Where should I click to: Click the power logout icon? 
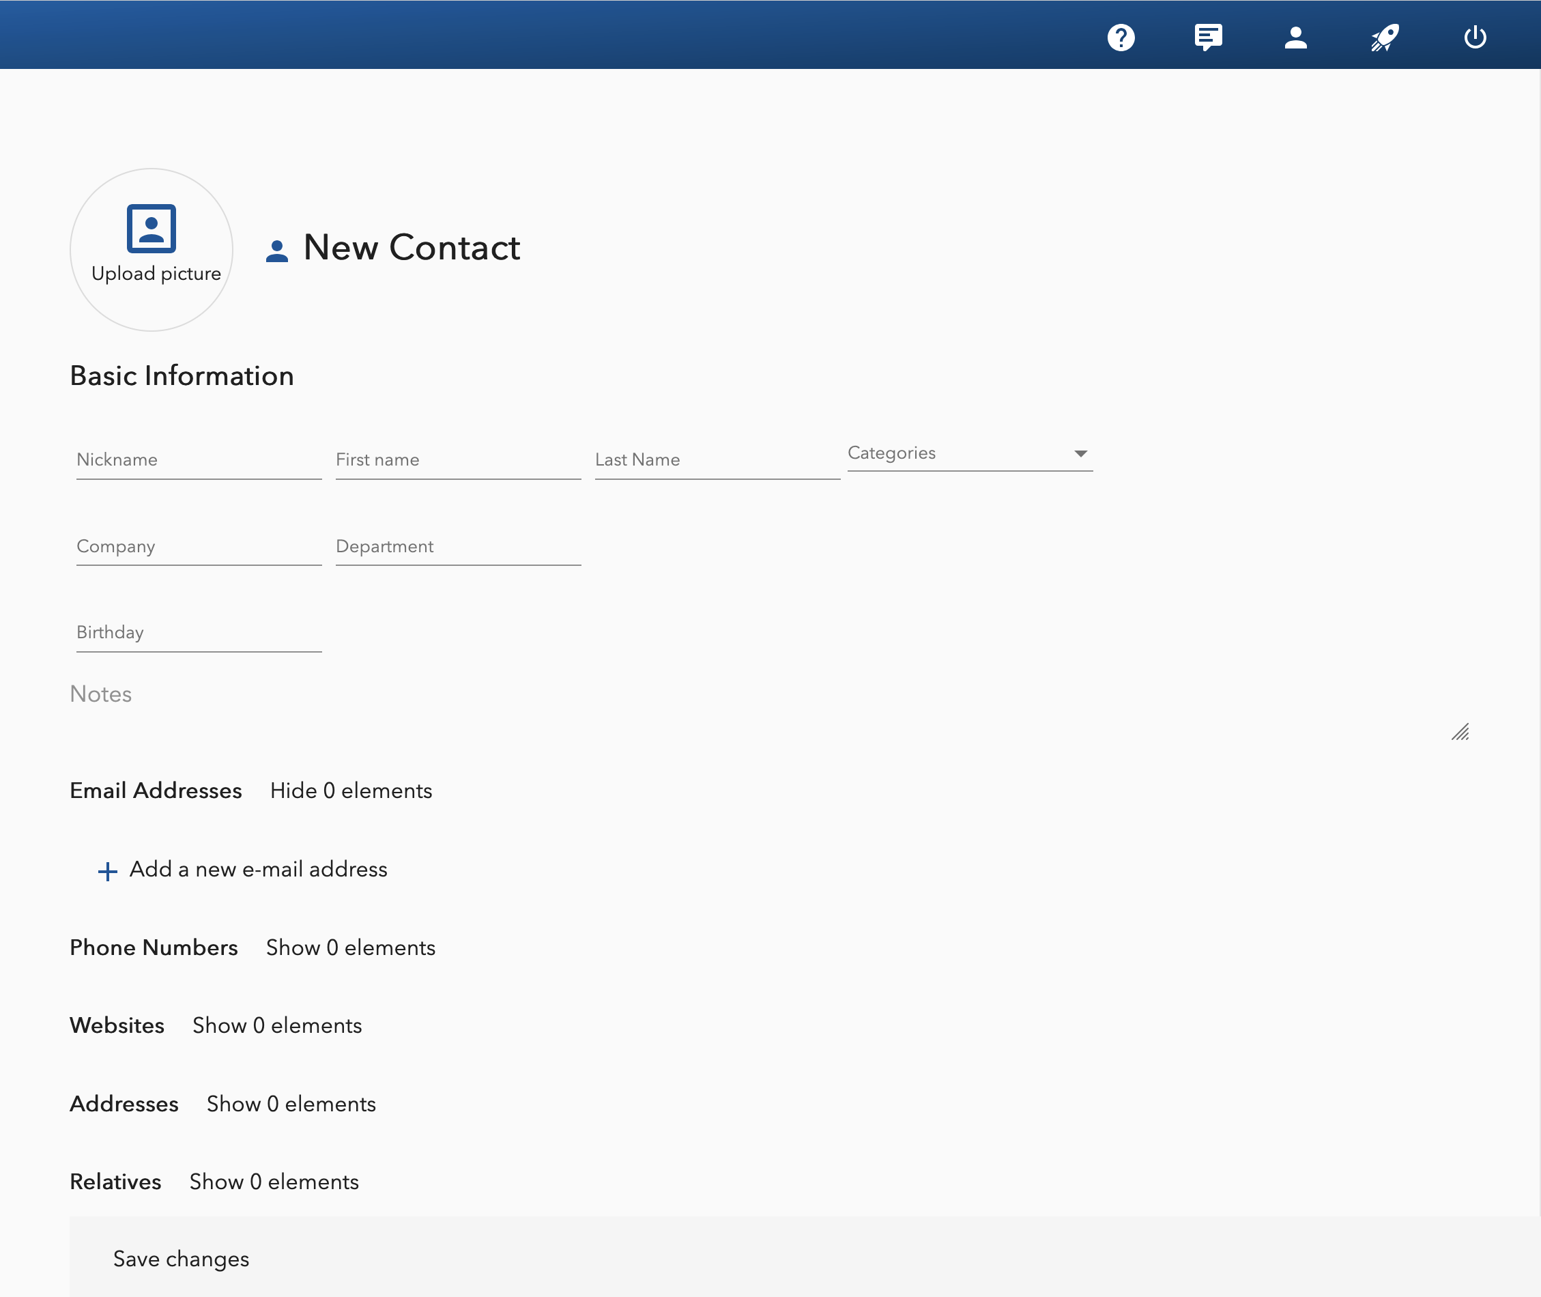[x=1475, y=37]
